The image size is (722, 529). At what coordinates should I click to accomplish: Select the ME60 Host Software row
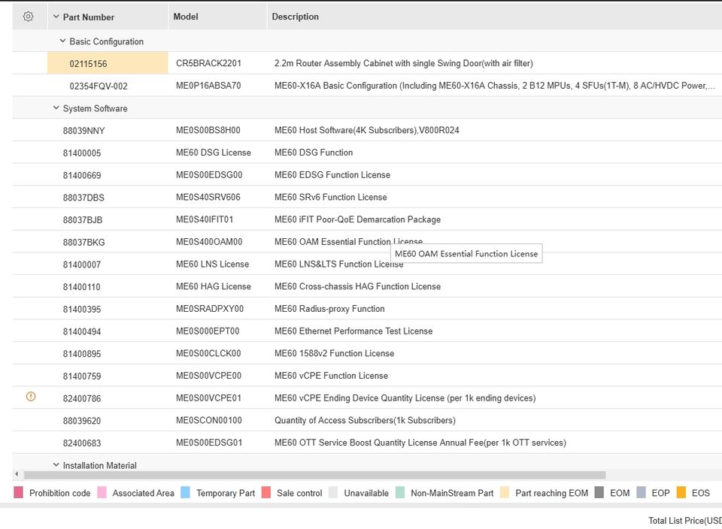(x=366, y=130)
